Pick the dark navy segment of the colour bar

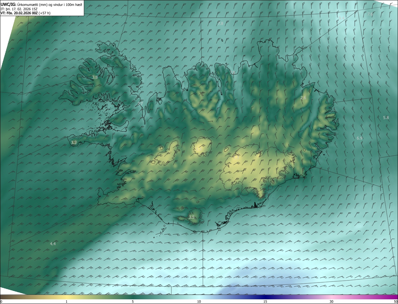coord(265,297)
